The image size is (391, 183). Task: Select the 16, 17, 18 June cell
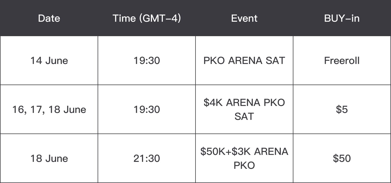point(49,110)
